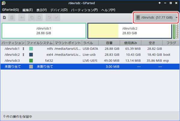
Task: Click the green fat32 color swatch
Action: 31,61
